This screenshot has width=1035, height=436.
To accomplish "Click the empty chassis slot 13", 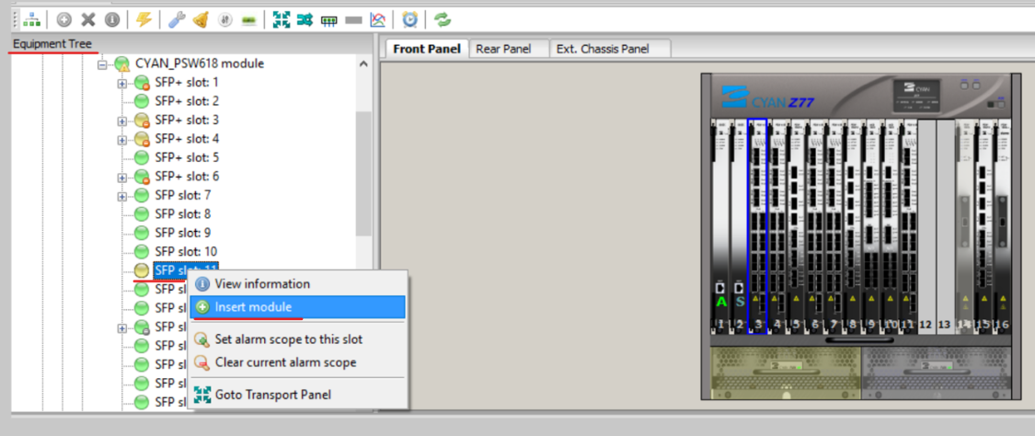I will point(945,226).
